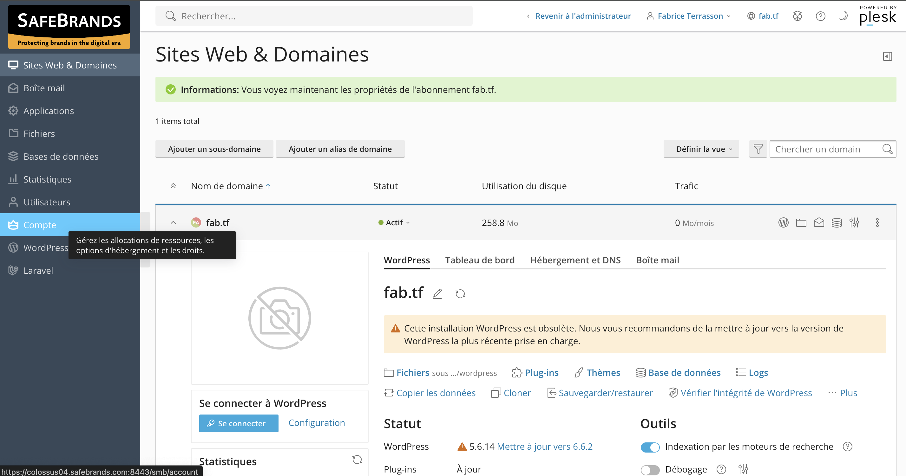Screen dimensions: 906x476
Task: Click the magnifier icon in domain search
Action: point(887,149)
